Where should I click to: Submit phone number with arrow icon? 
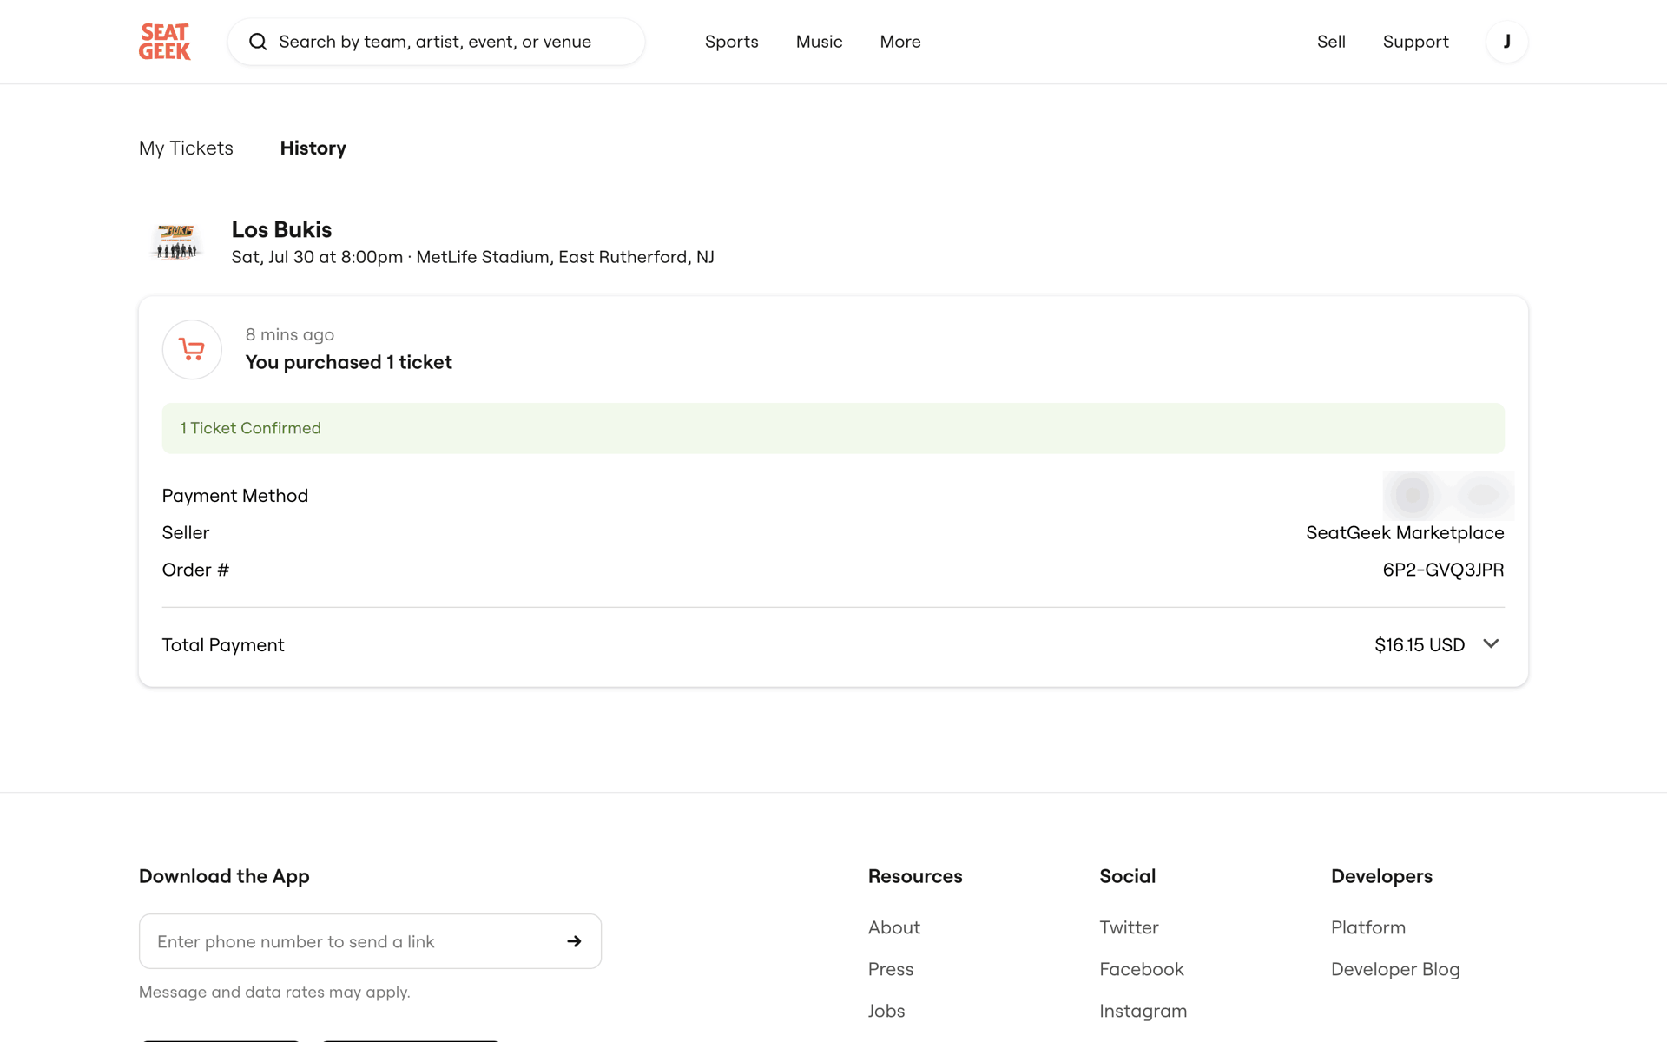point(574,941)
